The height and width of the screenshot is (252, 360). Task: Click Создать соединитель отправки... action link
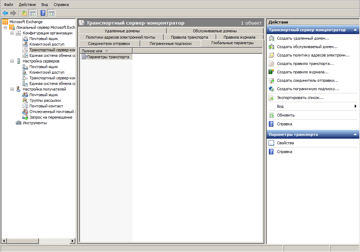click(308, 80)
